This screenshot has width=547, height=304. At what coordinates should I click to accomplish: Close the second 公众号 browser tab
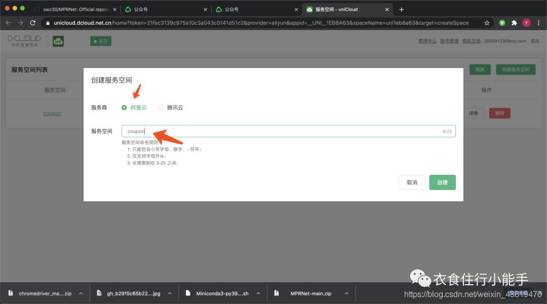(x=296, y=10)
